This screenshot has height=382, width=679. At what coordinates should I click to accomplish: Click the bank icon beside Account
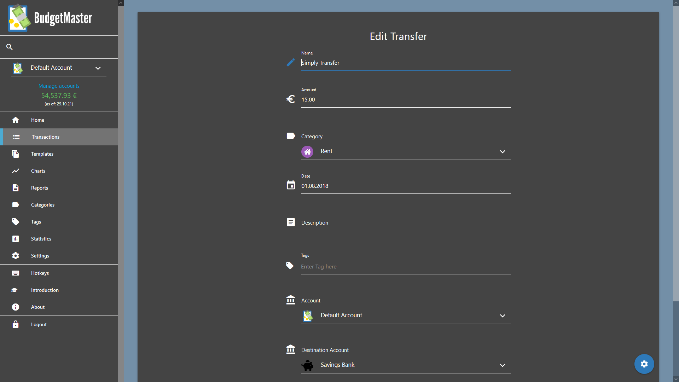(x=291, y=300)
